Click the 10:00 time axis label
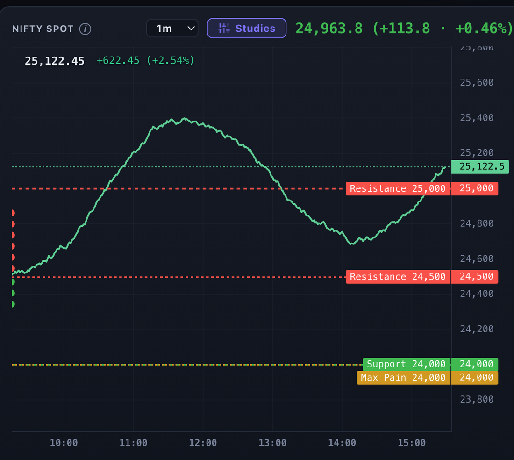 (64, 443)
